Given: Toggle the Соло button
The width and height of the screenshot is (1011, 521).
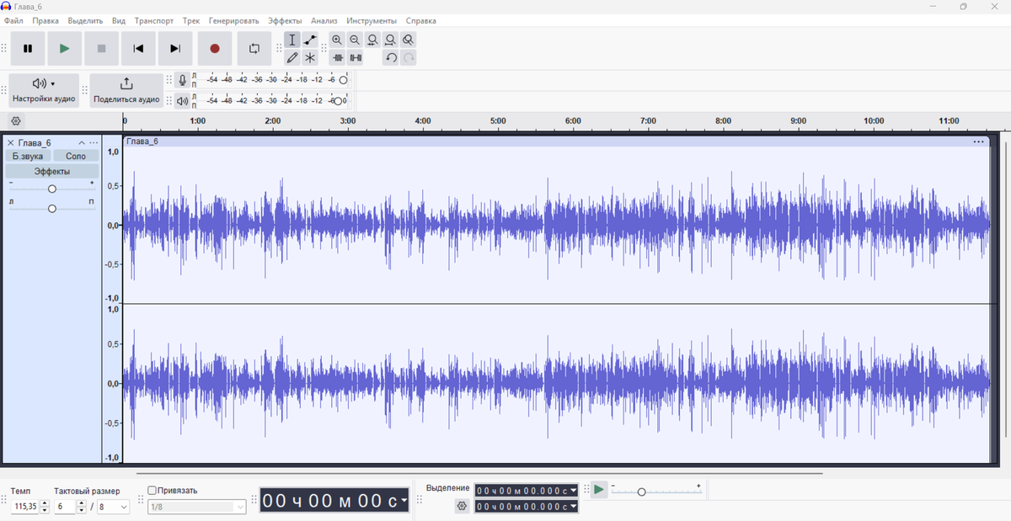Looking at the screenshot, I should click(x=76, y=157).
